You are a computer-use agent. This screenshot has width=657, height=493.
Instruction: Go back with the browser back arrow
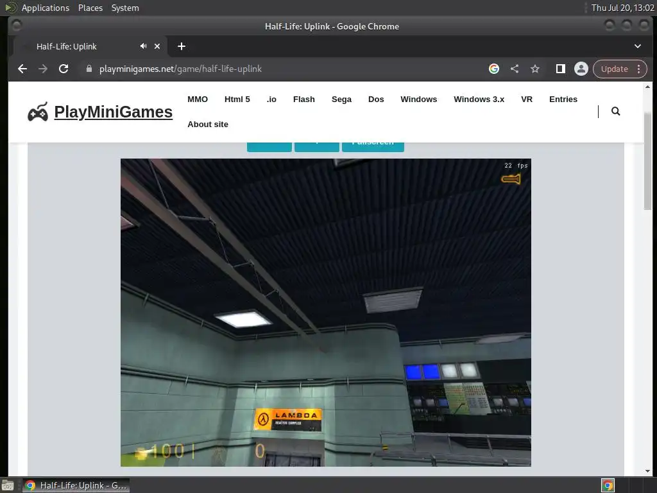click(x=22, y=69)
